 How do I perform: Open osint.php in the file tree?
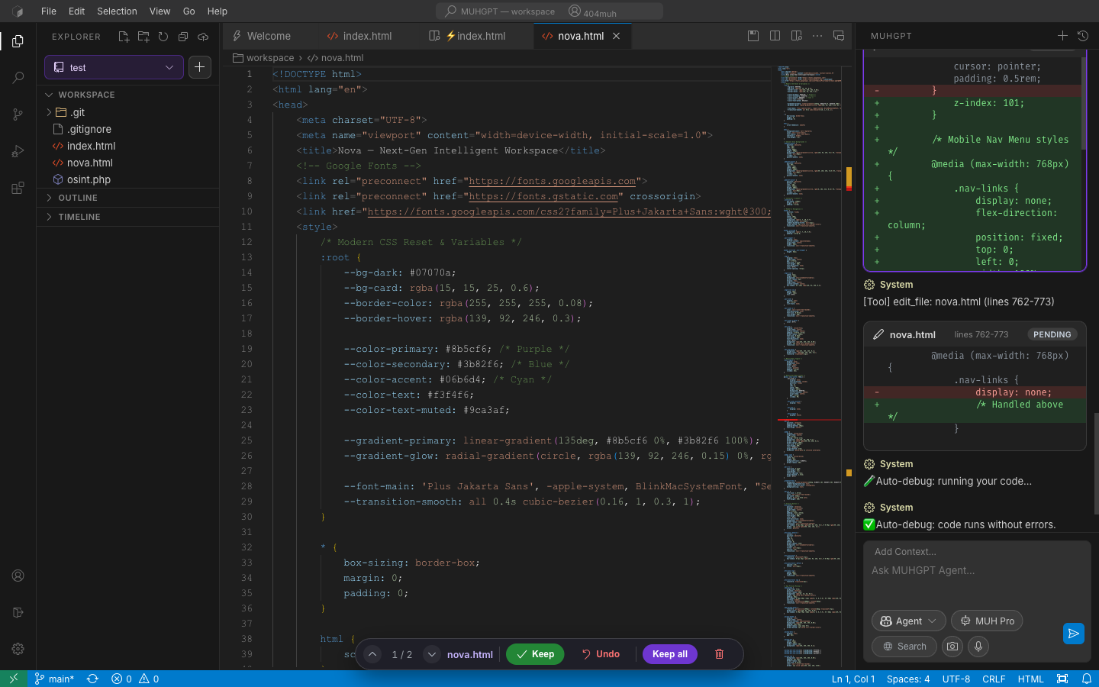click(128, 179)
